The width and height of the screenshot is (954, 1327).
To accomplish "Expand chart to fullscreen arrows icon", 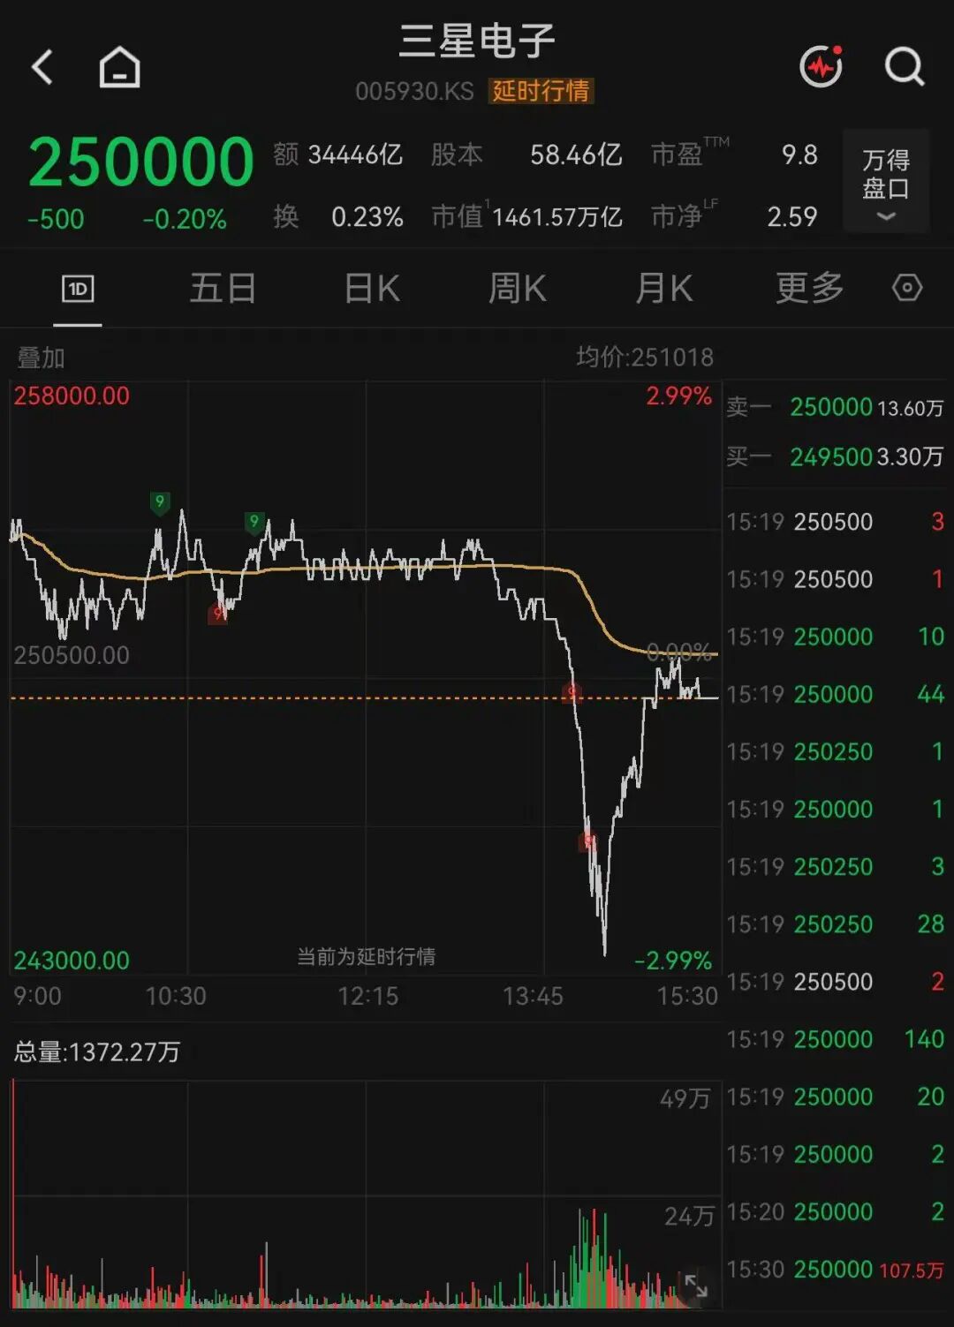I will (x=696, y=1285).
